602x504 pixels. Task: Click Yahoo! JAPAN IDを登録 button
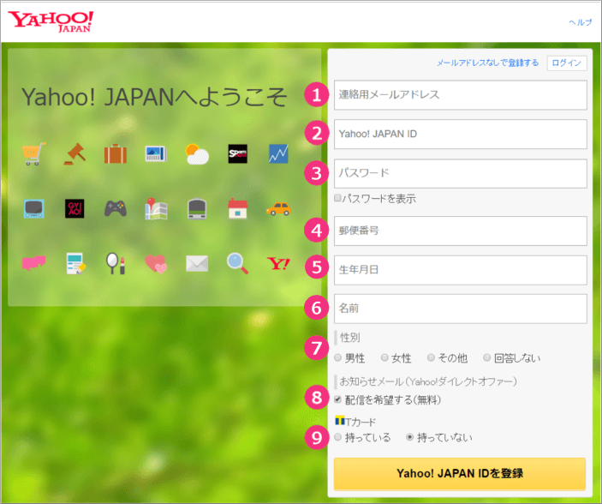pos(460,474)
